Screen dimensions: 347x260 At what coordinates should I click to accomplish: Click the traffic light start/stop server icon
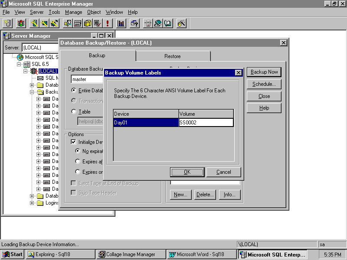(x=20, y=23)
